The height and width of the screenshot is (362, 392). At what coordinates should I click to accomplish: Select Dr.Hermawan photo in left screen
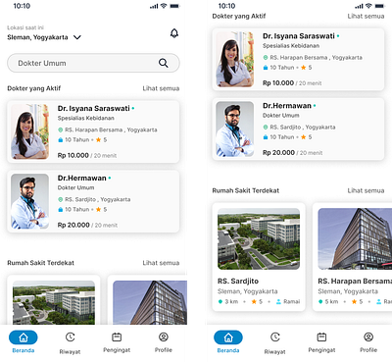click(29, 201)
